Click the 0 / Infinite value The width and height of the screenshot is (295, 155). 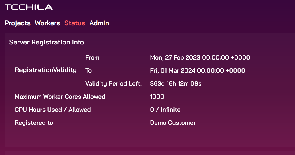[165, 110]
